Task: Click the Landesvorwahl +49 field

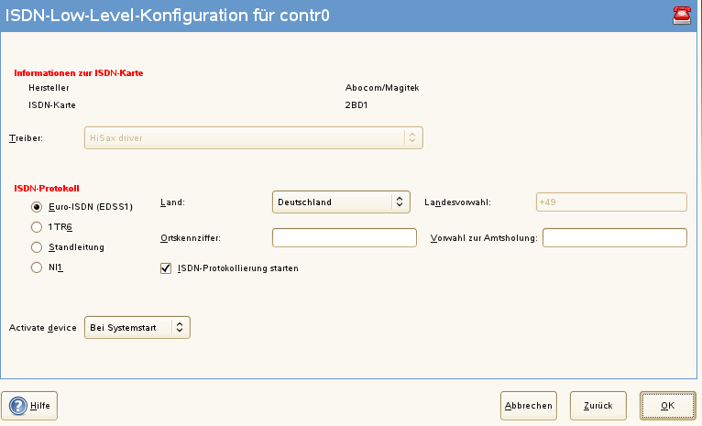Action: (610, 202)
